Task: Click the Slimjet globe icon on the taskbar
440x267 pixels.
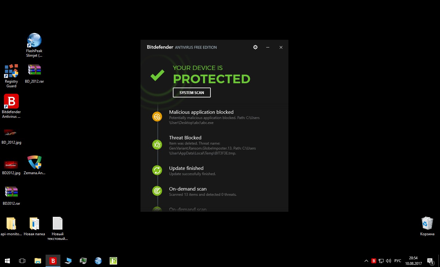Action: pos(98,261)
